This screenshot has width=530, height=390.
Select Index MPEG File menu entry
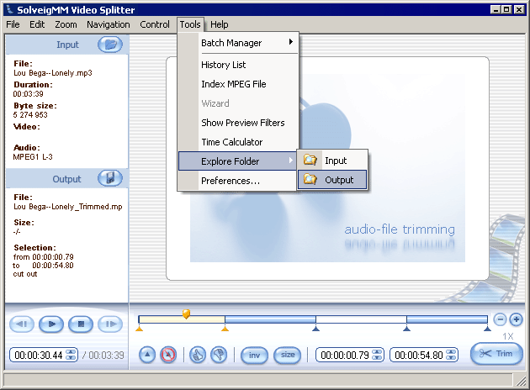click(x=238, y=84)
